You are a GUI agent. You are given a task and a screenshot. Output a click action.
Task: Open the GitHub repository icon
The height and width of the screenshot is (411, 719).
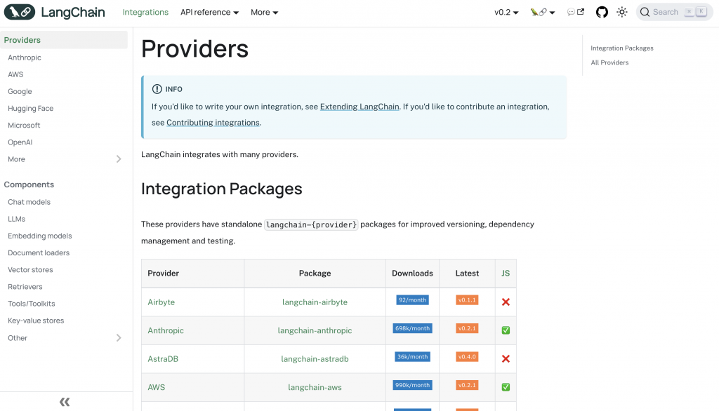point(602,12)
